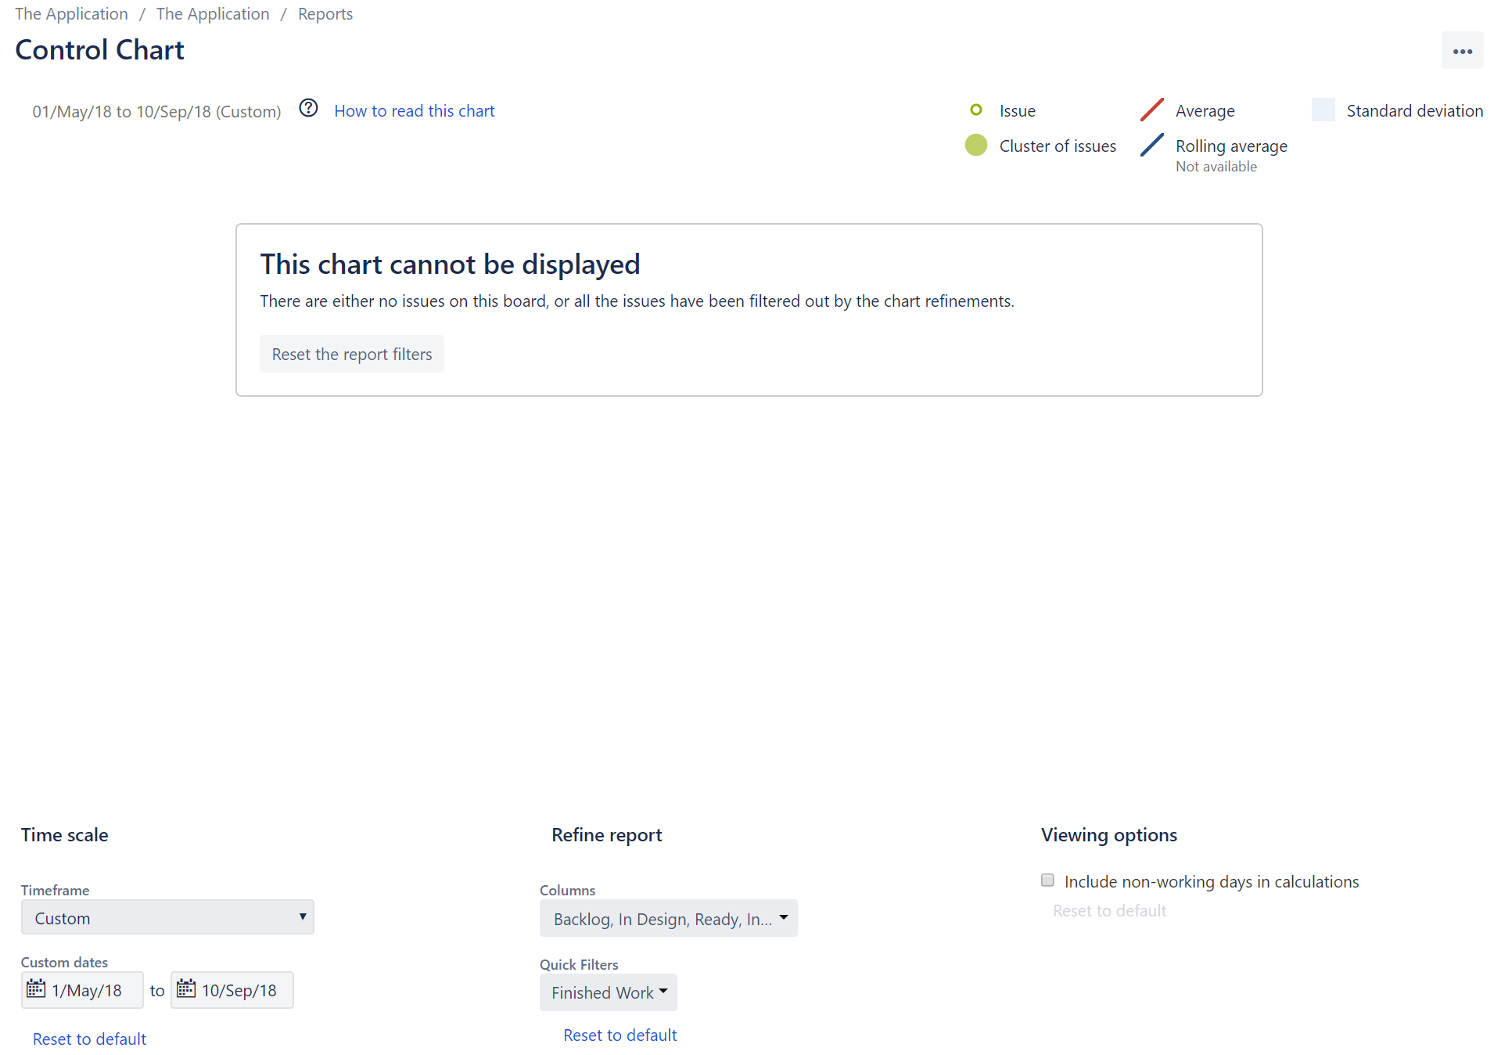Image resolution: width=1494 pixels, height=1055 pixels.
Task: Click This chart cannot be displayed heading
Action: tap(450, 265)
